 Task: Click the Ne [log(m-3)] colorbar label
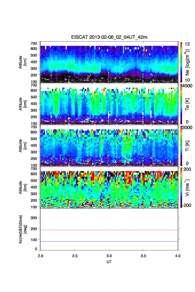tap(187, 62)
